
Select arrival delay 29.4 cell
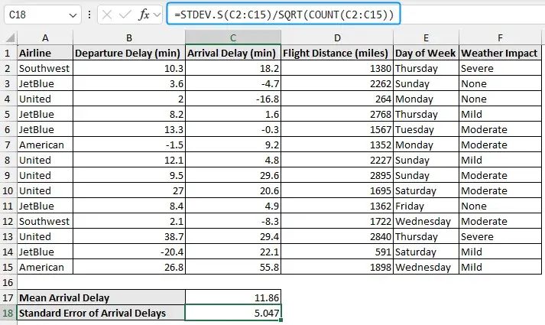coord(233,236)
